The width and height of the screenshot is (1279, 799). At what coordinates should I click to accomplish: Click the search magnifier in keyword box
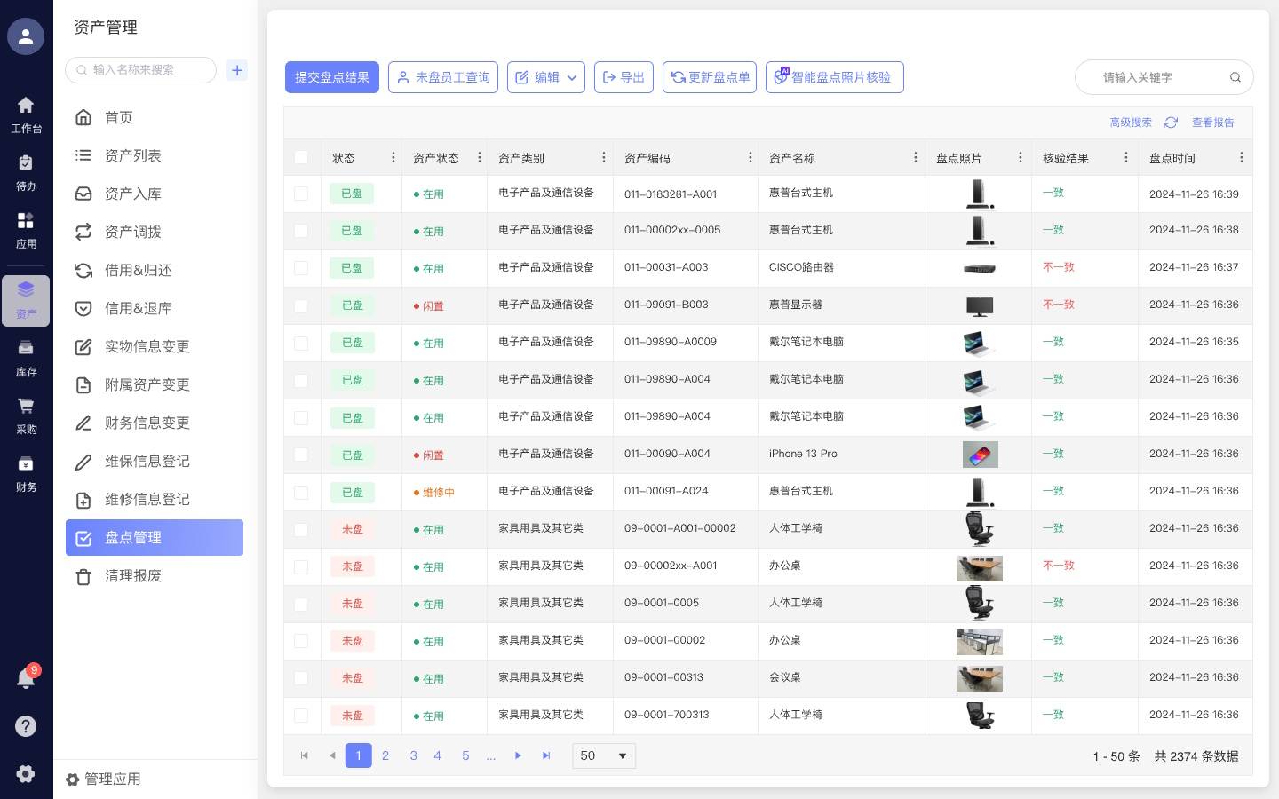tap(1235, 77)
